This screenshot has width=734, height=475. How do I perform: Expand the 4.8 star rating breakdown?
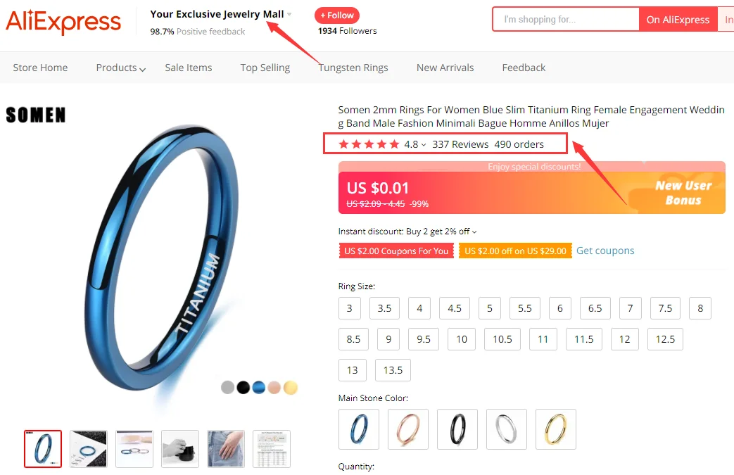(x=415, y=144)
